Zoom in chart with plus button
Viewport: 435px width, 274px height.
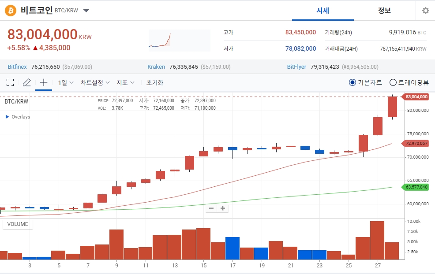[x=222, y=208]
